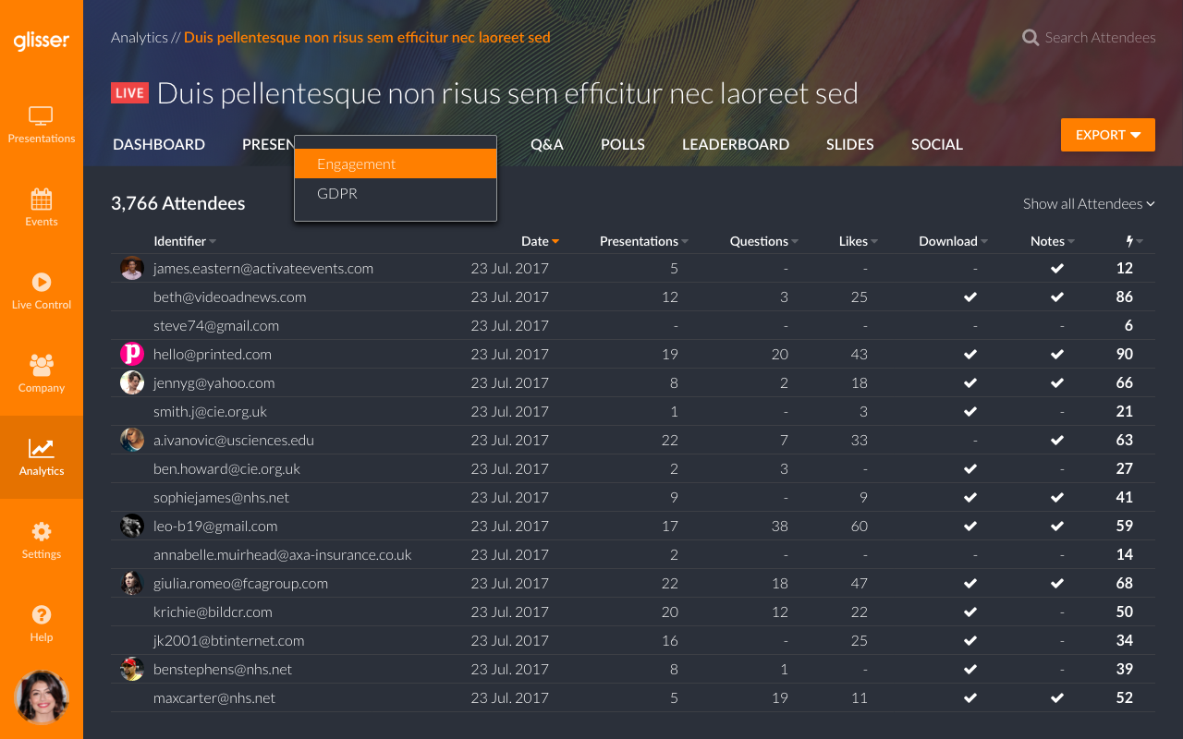Switch to the Leaderboard tab
The image size is (1183, 739).
[735, 144]
